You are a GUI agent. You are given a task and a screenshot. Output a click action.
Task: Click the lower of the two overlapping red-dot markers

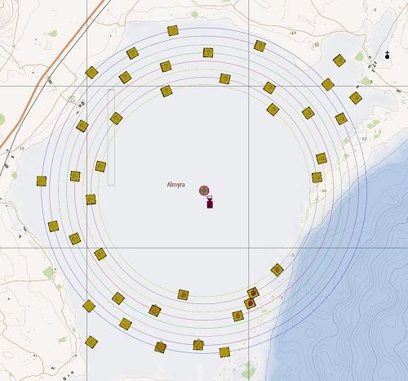[250, 303]
